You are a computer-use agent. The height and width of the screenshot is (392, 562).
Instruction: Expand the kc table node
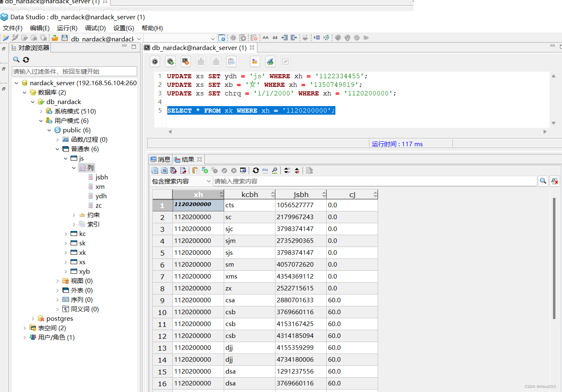pos(66,234)
